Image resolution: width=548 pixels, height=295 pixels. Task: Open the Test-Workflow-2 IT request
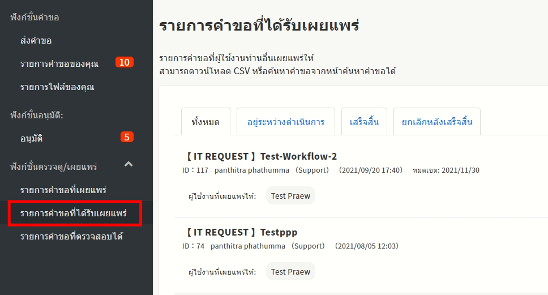tap(260, 156)
